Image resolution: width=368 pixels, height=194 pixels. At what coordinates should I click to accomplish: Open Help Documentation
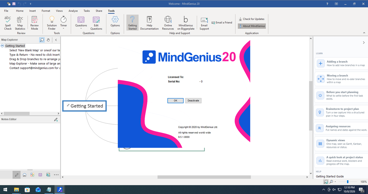[149, 23]
